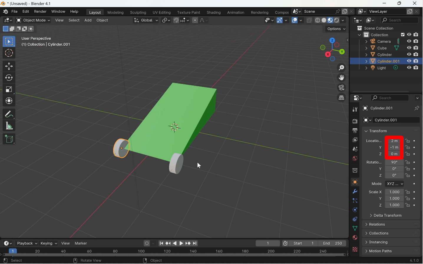
Task: Open the Object Mode dropdown
Action: click(x=33, y=20)
